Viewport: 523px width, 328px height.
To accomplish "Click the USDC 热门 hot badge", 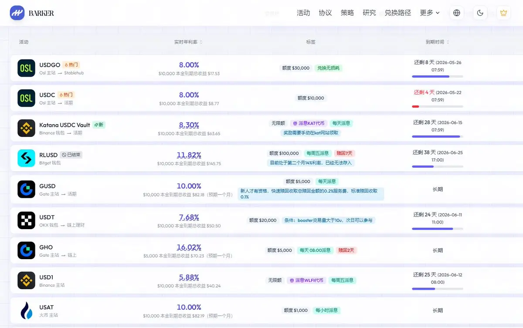I will click(66, 95).
